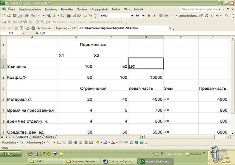Click the Save icon in the toolbar
Viewport: 235px width, 165px height.
pyautogui.click(x=15, y=16)
